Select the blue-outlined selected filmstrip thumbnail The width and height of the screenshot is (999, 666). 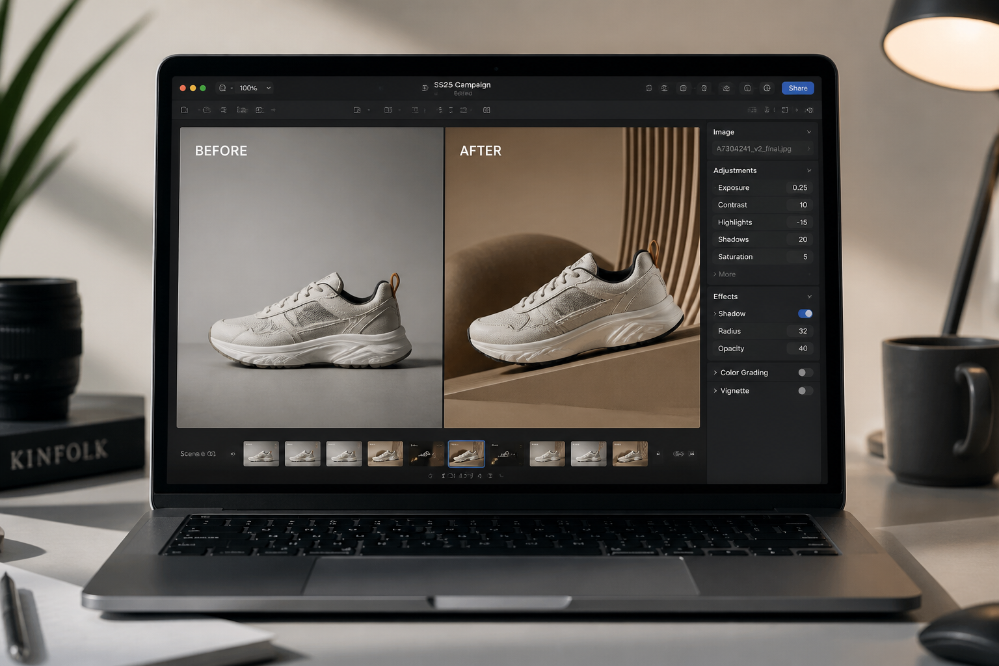pyautogui.click(x=466, y=454)
